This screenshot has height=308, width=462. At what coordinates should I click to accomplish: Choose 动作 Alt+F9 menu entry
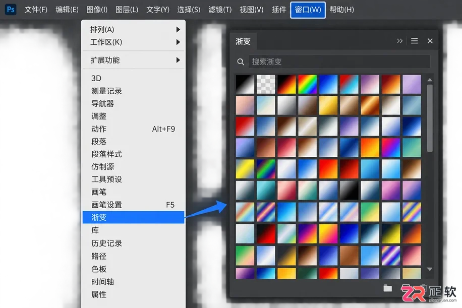[134, 129]
